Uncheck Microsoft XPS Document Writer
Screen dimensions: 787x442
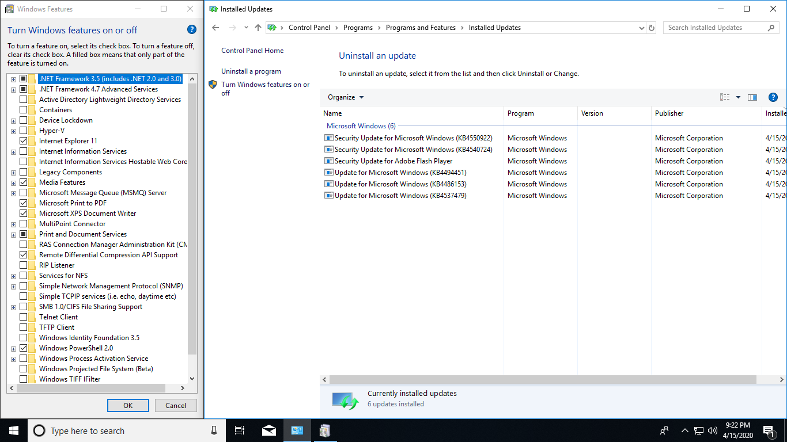pyautogui.click(x=24, y=214)
